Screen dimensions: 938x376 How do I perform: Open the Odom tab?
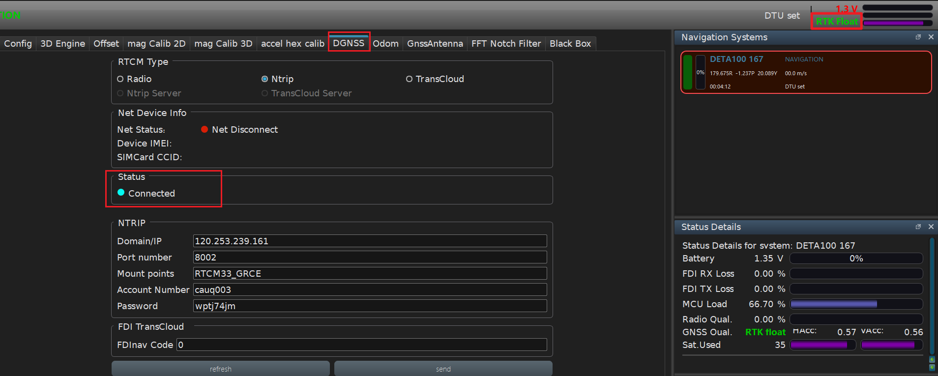pos(385,44)
